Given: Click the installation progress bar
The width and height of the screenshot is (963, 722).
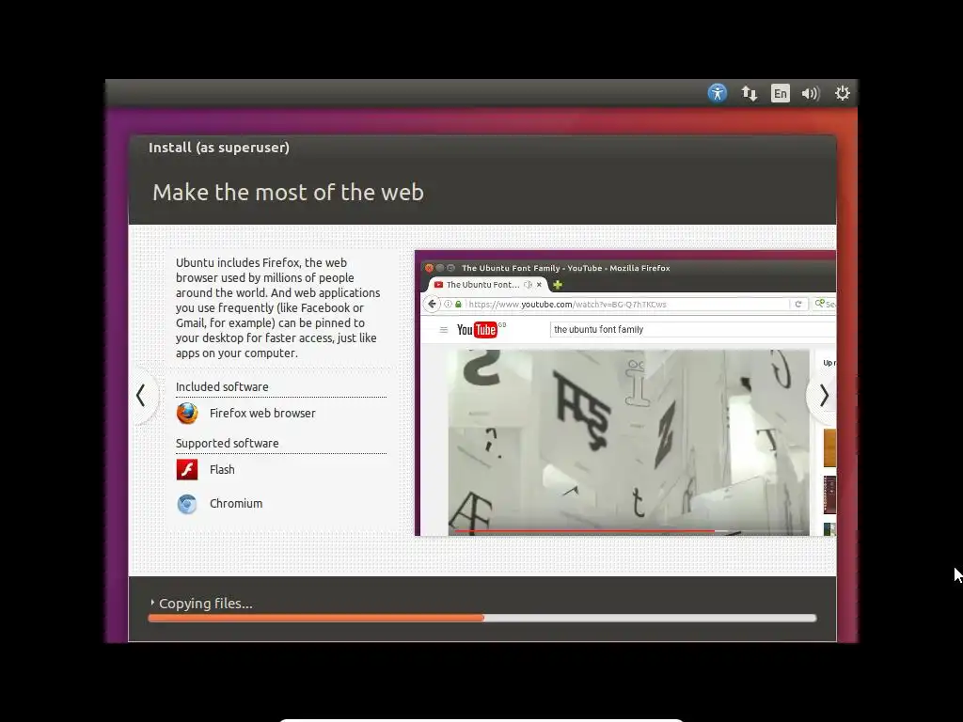Looking at the screenshot, I should pyautogui.click(x=482, y=619).
